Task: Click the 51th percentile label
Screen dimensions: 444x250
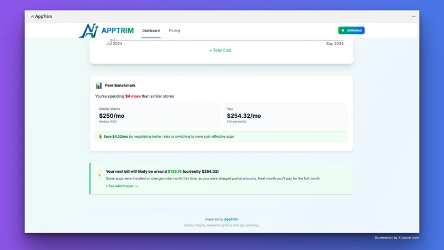Action: click(x=236, y=122)
